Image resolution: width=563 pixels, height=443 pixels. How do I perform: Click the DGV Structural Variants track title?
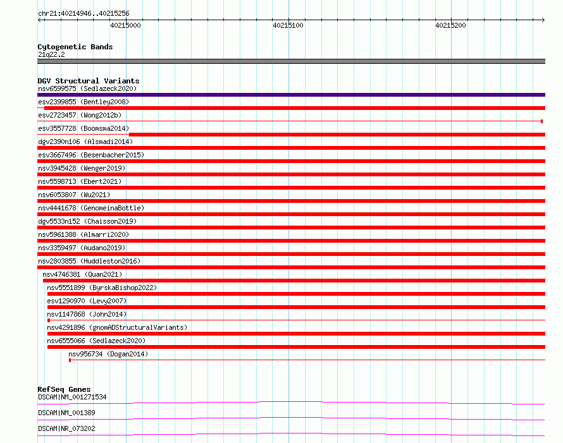(89, 81)
